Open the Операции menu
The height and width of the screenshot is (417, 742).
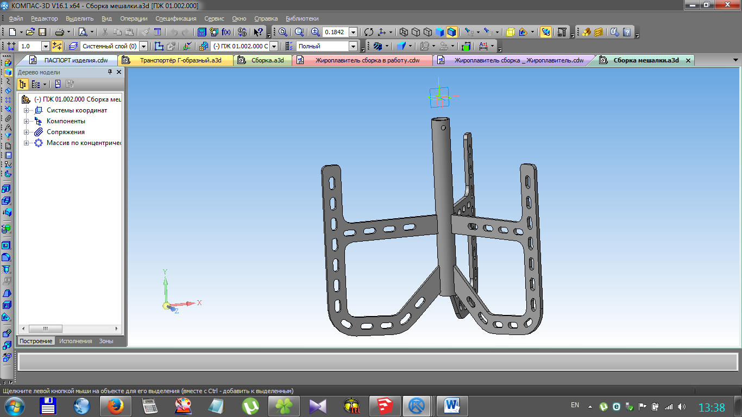[x=134, y=18]
